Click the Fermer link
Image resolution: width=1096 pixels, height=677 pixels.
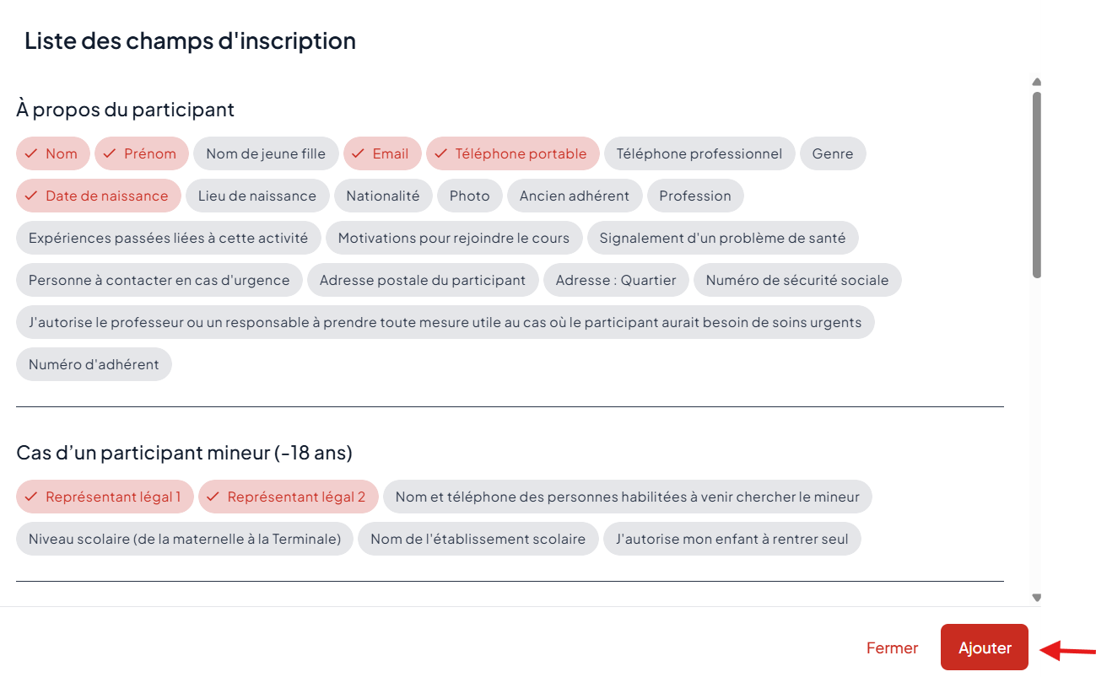click(892, 647)
